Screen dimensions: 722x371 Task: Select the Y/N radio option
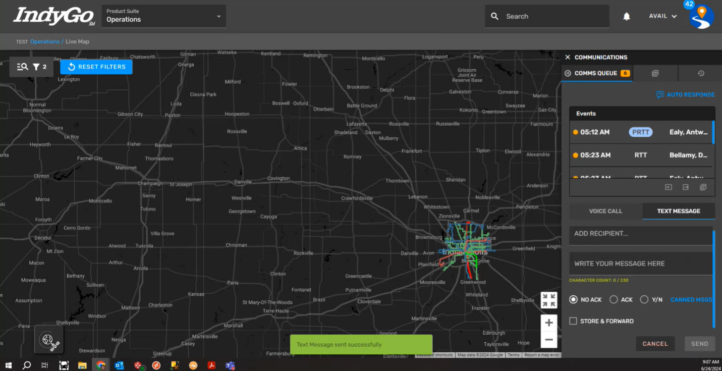click(x=644, y=299)
